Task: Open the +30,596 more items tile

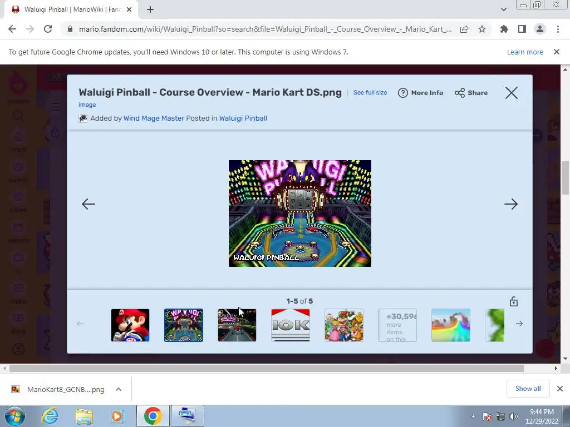Action: (397, 325)
